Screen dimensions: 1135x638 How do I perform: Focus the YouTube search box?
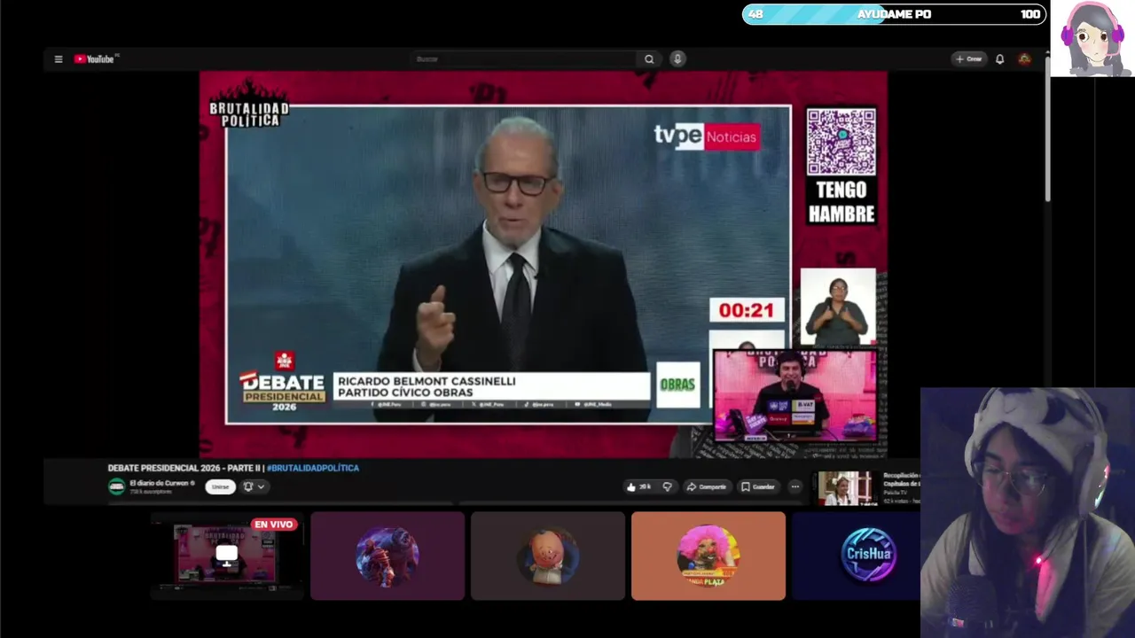(523, 59)
